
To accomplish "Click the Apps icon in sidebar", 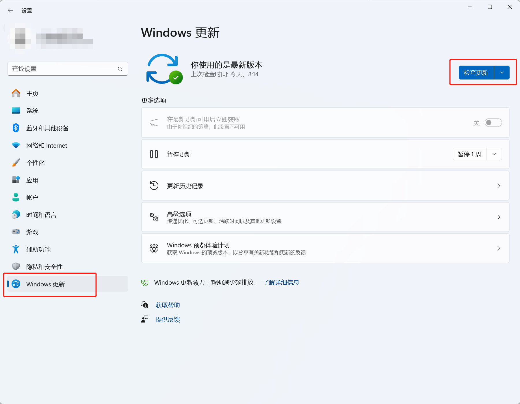I will pos(16,180).
